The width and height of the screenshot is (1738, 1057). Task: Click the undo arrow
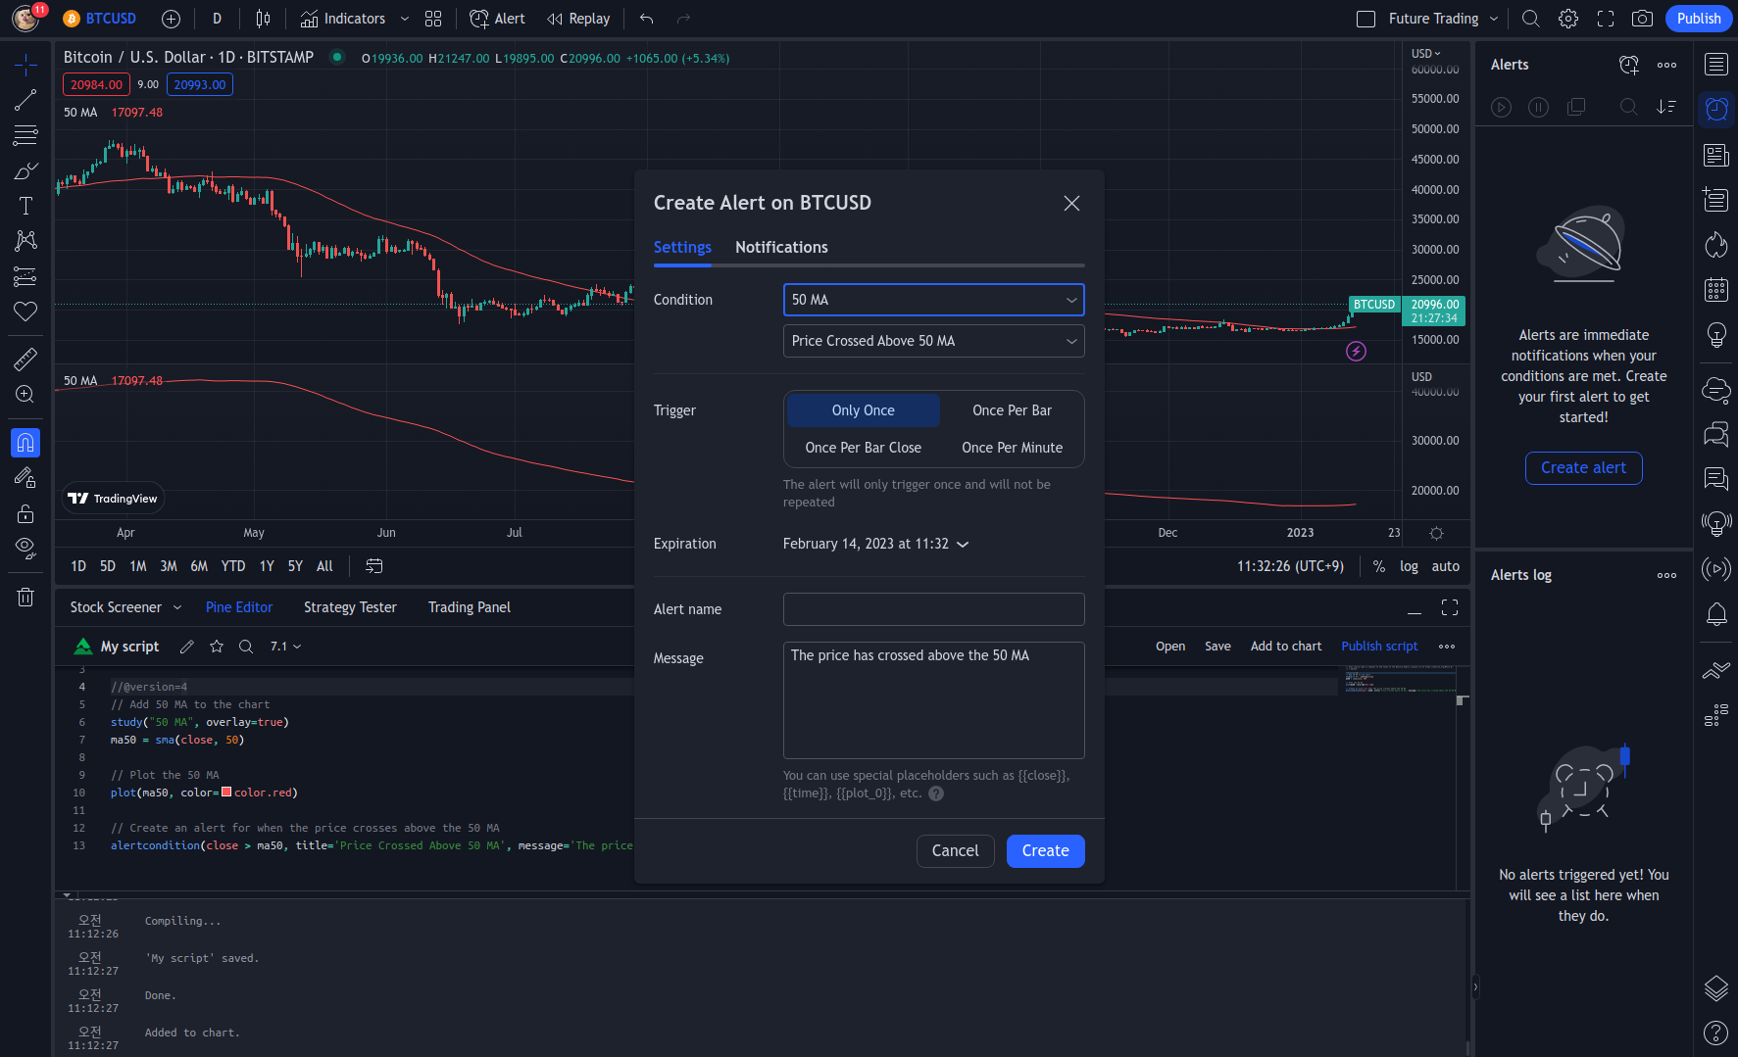click(646, 19)
